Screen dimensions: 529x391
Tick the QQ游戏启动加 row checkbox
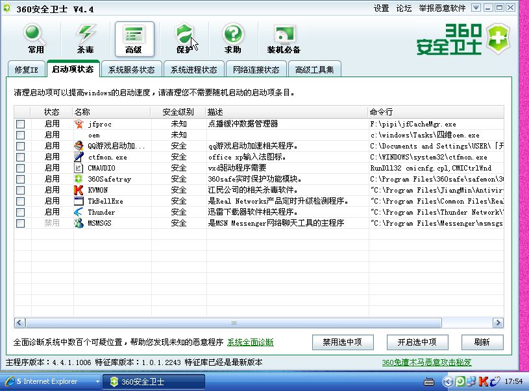pos(21,146)
